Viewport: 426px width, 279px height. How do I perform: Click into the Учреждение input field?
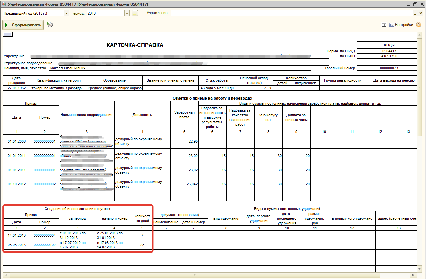[x=292, y=13]
